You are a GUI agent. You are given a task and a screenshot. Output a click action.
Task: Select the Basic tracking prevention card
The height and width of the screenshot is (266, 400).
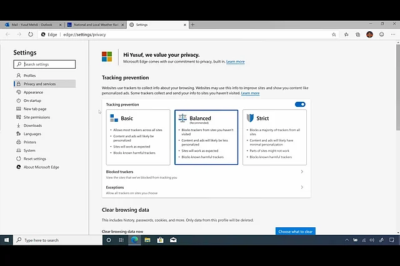[x=138, y=137]
